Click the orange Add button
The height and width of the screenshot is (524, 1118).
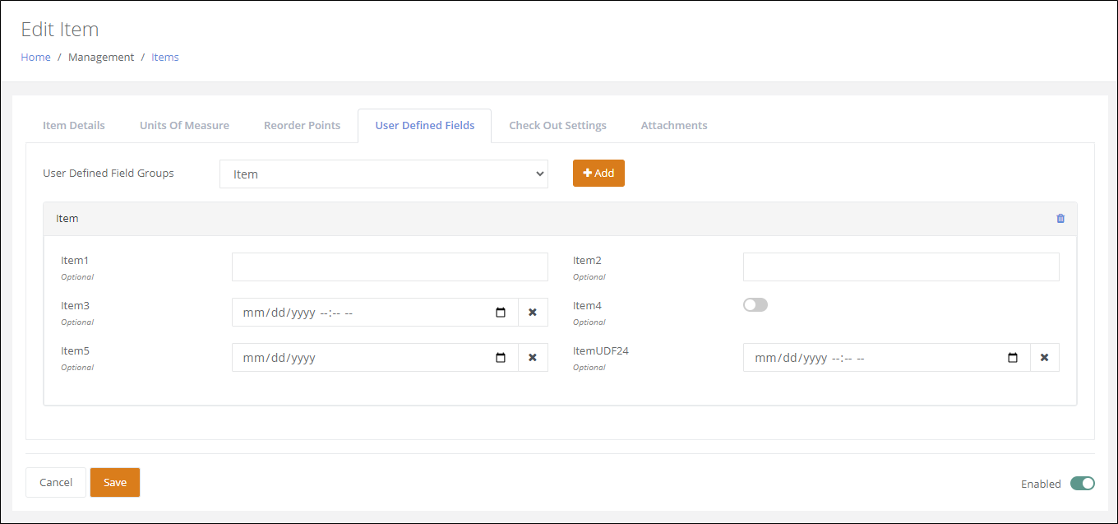(x=598, y=174)
